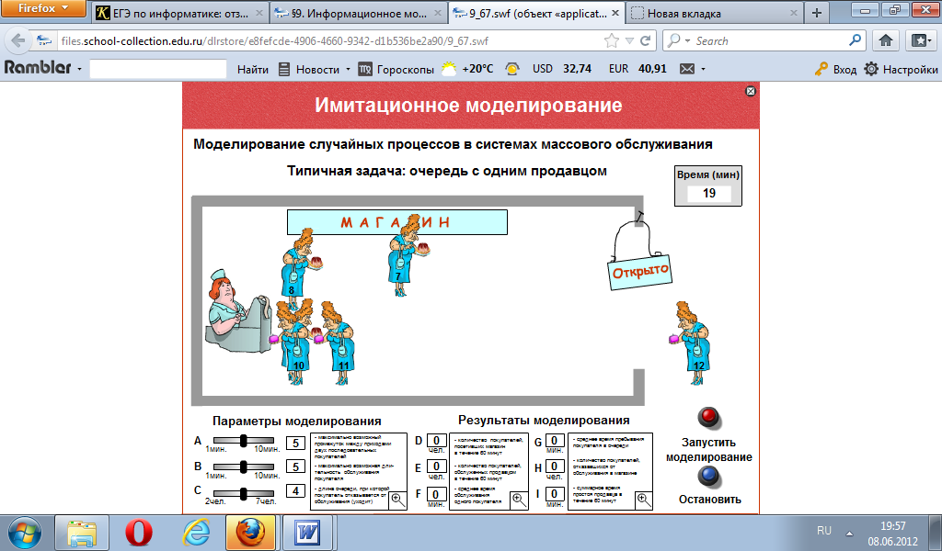Image resolution: width=942 pixels, height=551 pixels.
Task: Switch to §9. Информационное мо... tab
Action: 359,13
